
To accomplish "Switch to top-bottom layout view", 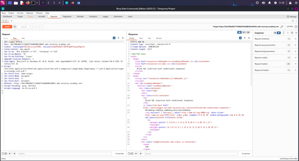I will (x=244, y=32).
